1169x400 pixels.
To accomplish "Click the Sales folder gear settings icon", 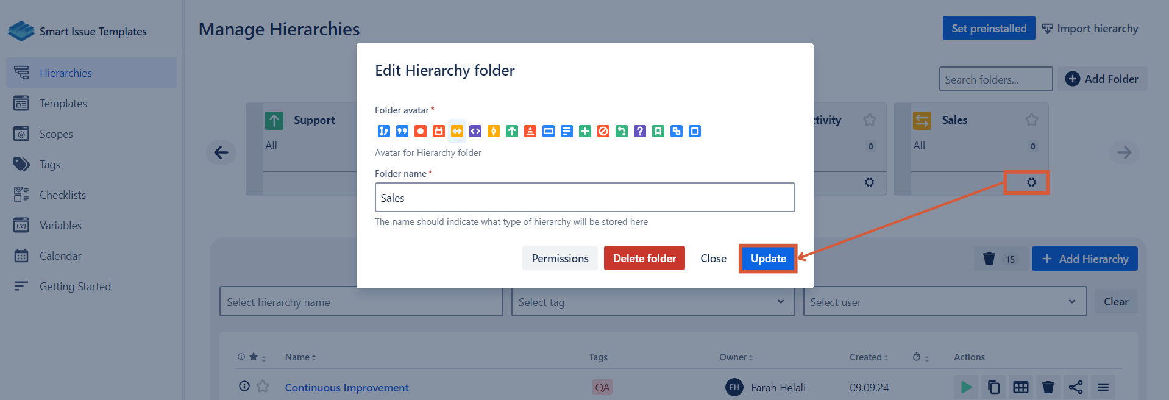I will (1031, 182).
